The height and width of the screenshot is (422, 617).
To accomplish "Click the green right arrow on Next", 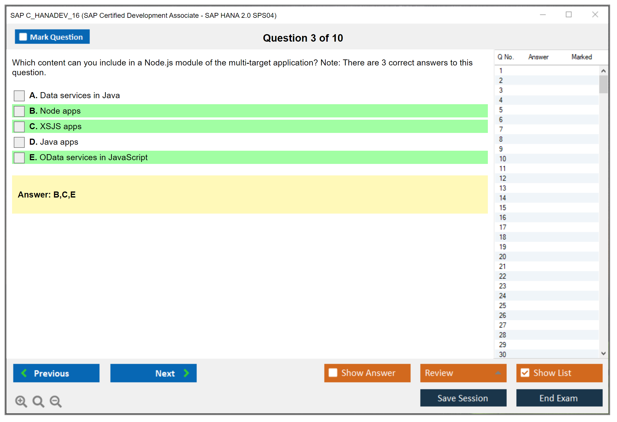I will (x=186, y=373).
